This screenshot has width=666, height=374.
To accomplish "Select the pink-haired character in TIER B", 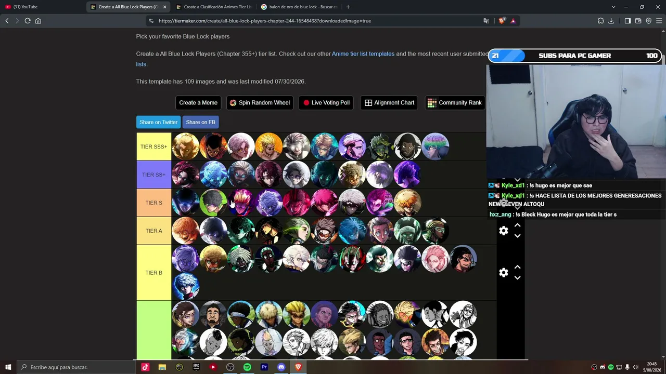I will tap(436, 259).
